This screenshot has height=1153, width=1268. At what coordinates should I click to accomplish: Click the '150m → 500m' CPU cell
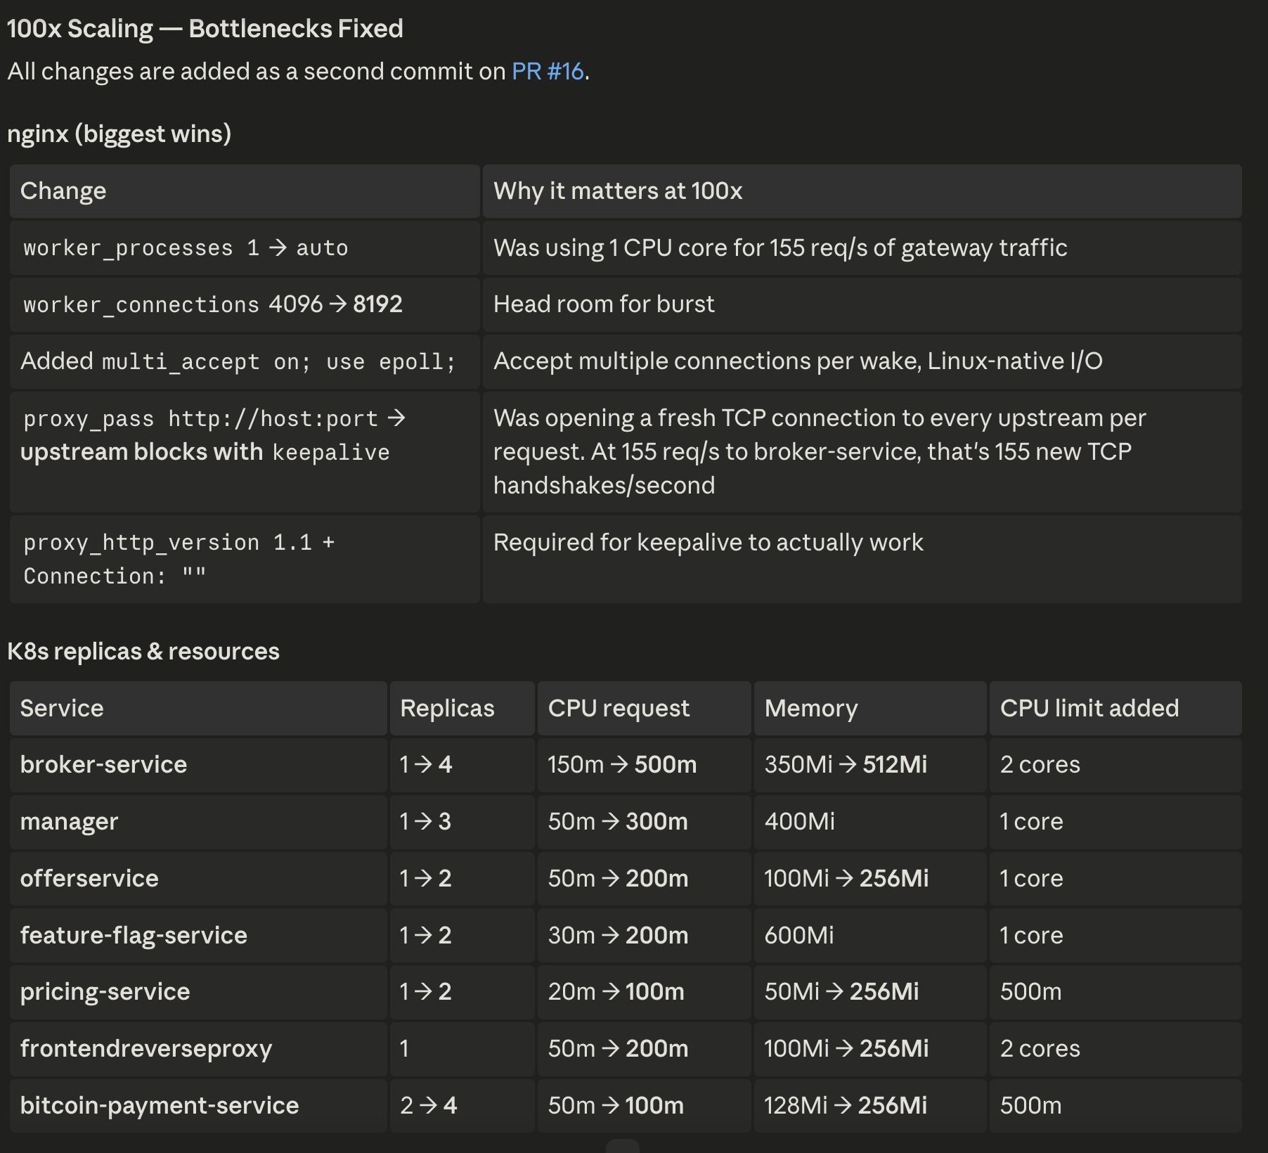tap(645, 765)
